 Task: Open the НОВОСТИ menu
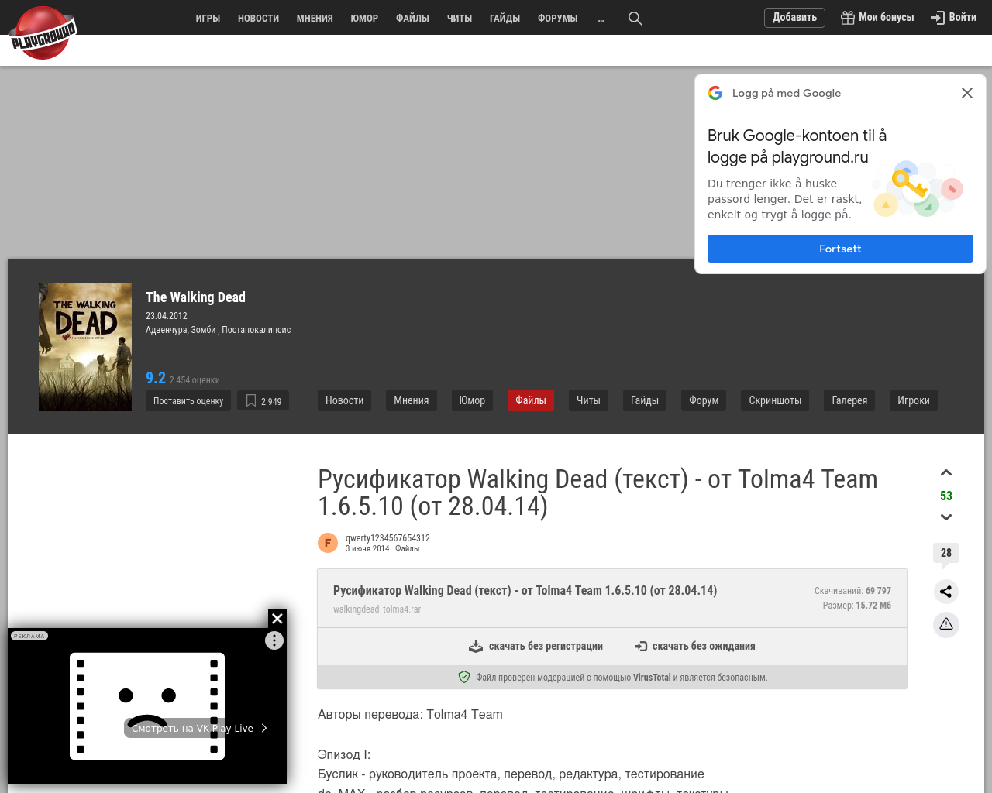[258, 19]
